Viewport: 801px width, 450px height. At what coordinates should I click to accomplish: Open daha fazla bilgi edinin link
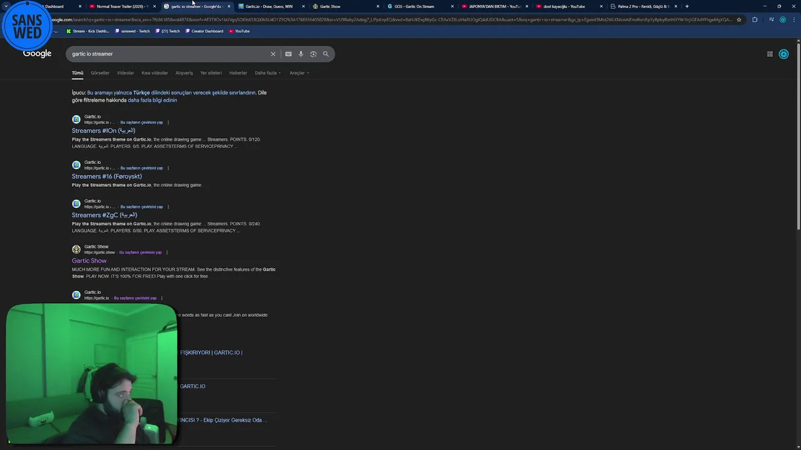[152, 100]
